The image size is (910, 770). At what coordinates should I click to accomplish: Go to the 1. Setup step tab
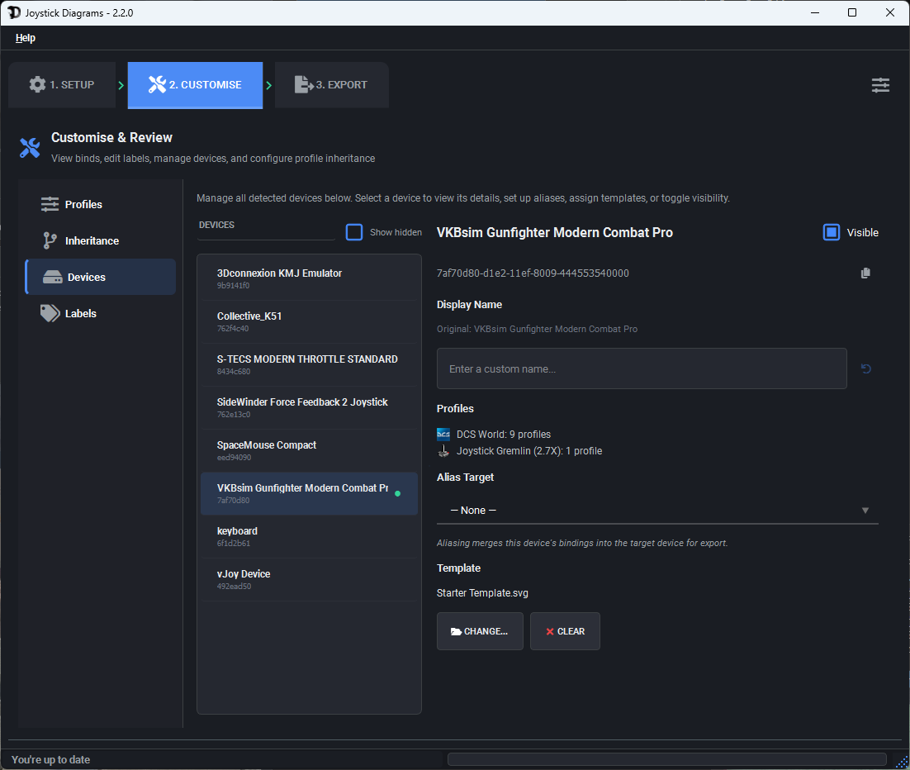pyautogui.click(x=62, y=85)
